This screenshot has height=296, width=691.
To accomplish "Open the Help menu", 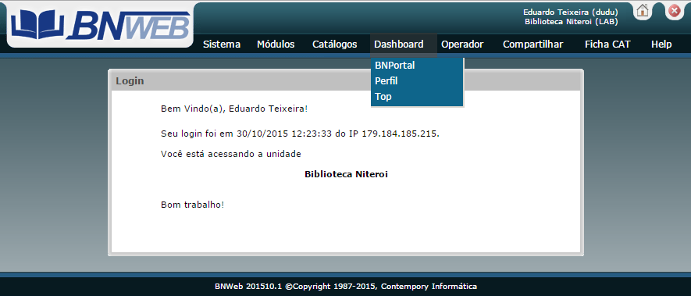I will (x=661, y=44).
